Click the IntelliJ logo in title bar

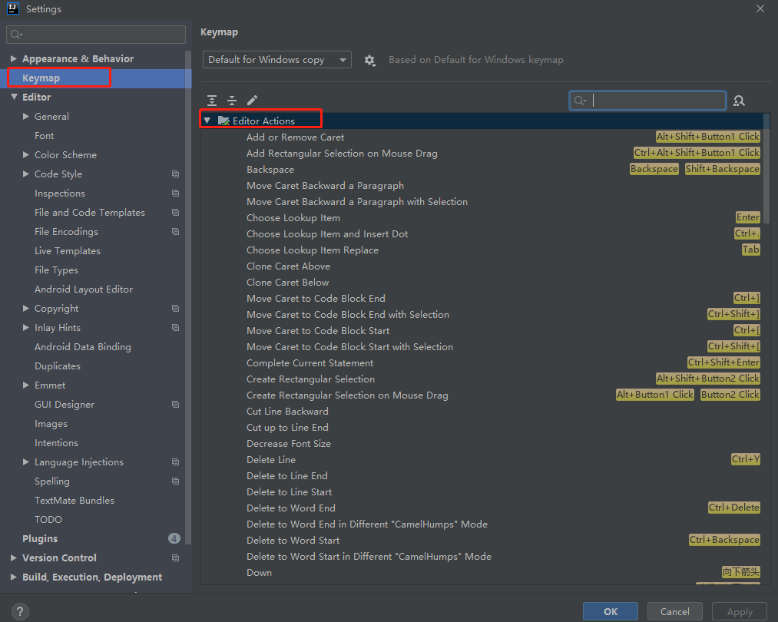click(x=12, y=8)
